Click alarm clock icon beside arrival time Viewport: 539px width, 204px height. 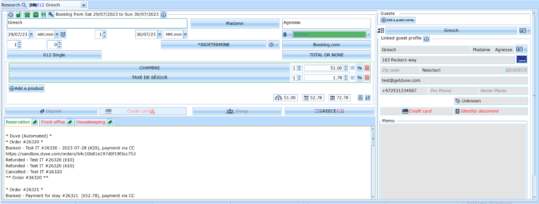63,34
